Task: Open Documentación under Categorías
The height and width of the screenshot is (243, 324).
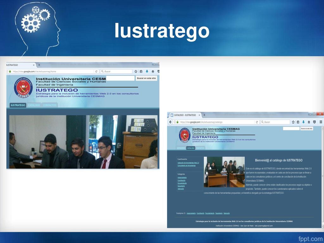Action: pyautogui.click(x=182, y=183)
